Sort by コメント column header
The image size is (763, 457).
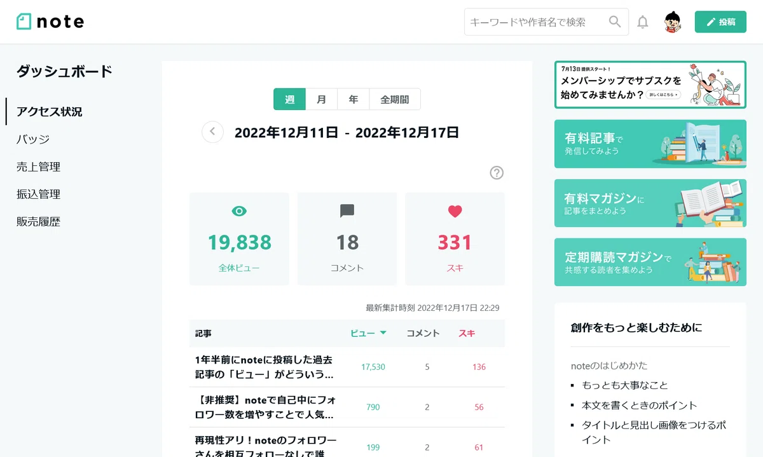423,333
